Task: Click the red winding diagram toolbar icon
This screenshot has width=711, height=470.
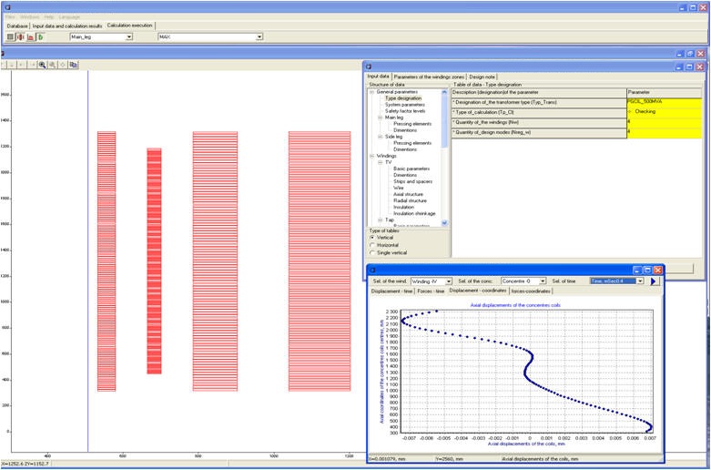Action: click(x=20, y=37)
